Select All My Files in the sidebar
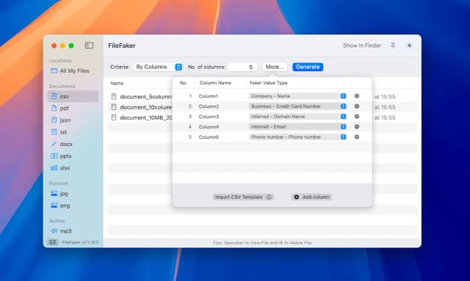The width and height of the screenshot is (470, 281). [73, 70]
